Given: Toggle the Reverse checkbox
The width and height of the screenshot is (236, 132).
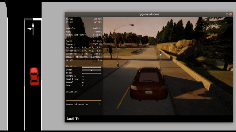Looking at the screenshot, I should pos(83,76).
